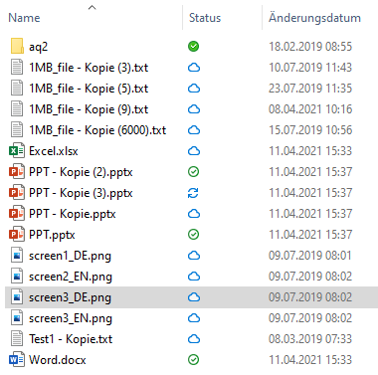Image resolution: width=378 pixels, height=375 pixels.
Task: Click the date 10.07.2019 11:43
Action: (x=310, y=68)
